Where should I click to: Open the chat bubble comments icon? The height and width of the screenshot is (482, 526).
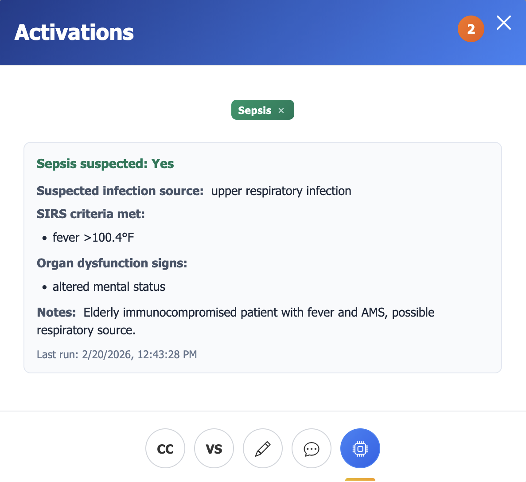click(x=312, y=448)
